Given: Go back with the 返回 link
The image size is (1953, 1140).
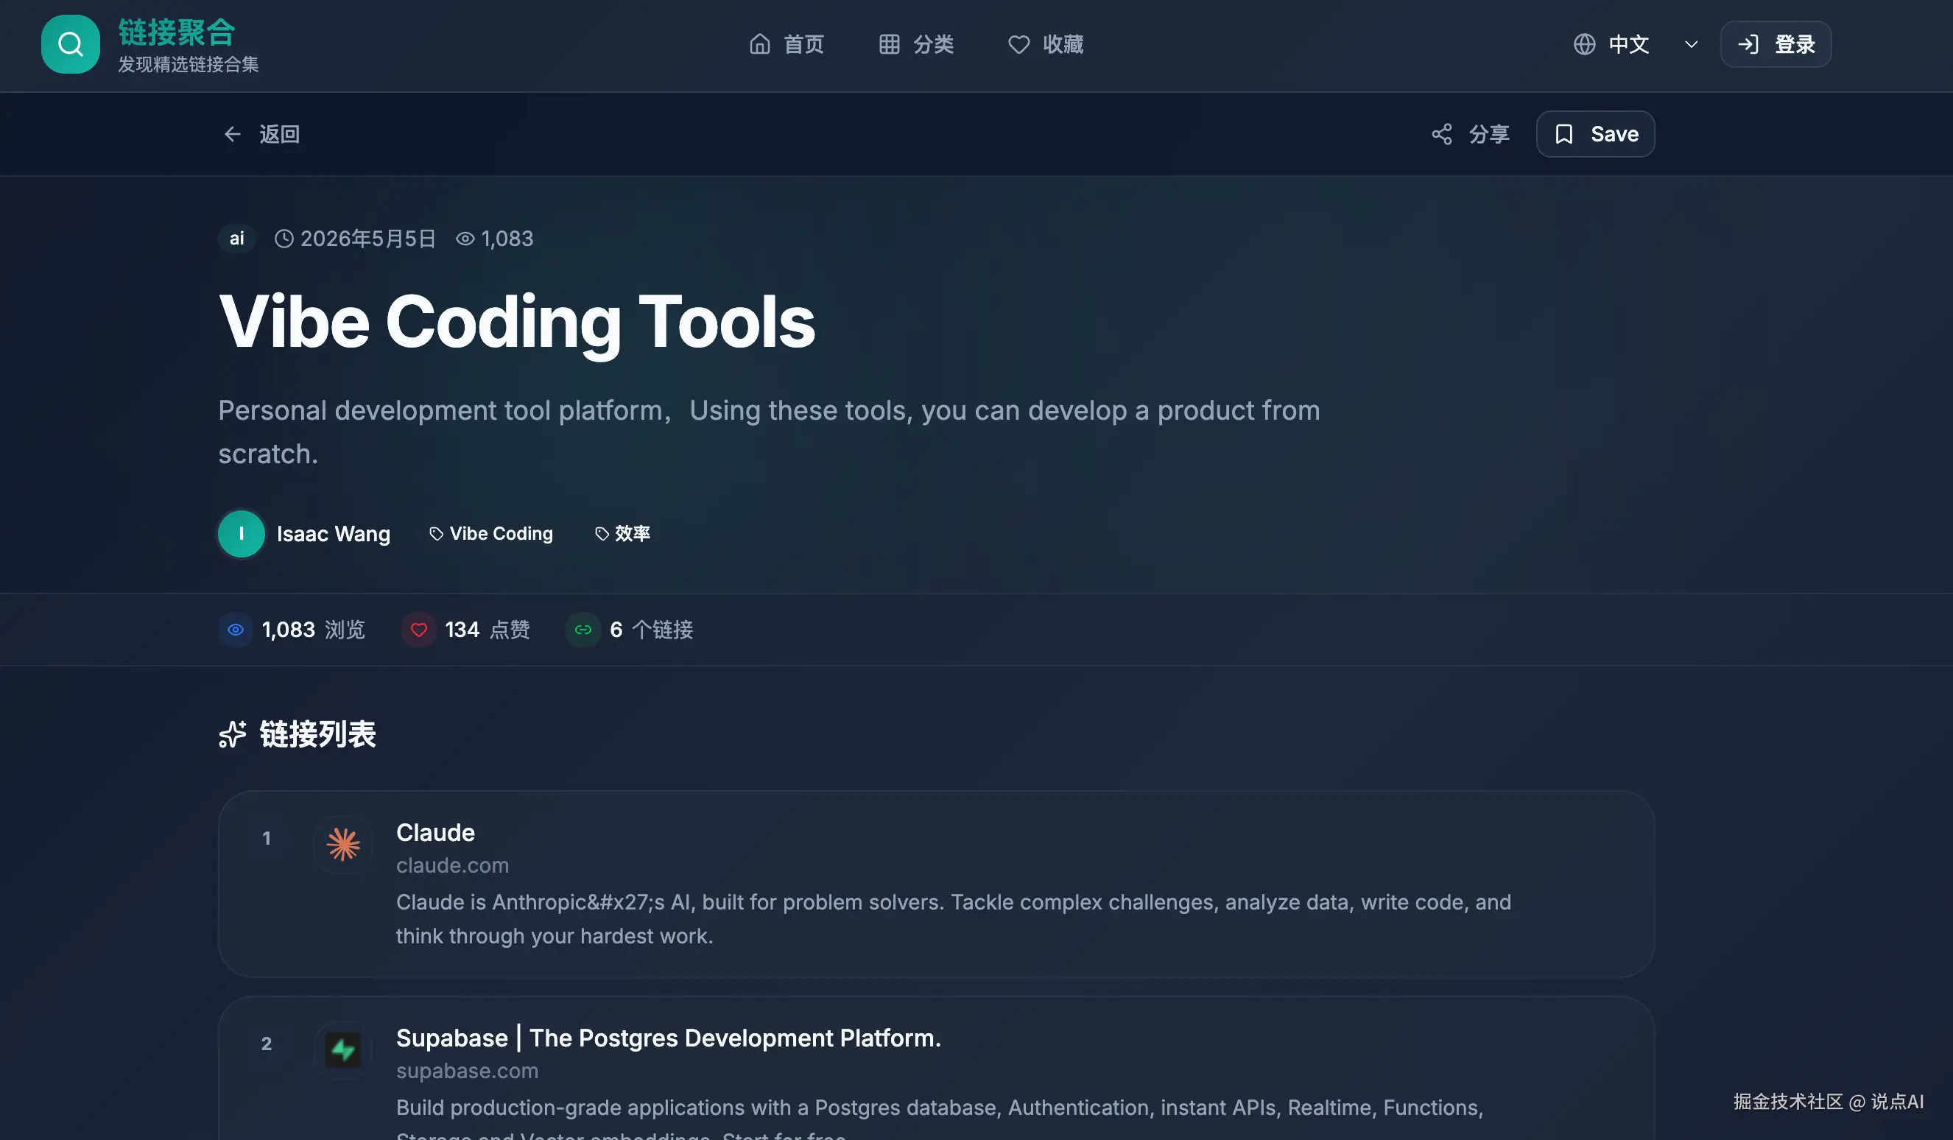Looking at the screenshot, I should click(261, 134).
